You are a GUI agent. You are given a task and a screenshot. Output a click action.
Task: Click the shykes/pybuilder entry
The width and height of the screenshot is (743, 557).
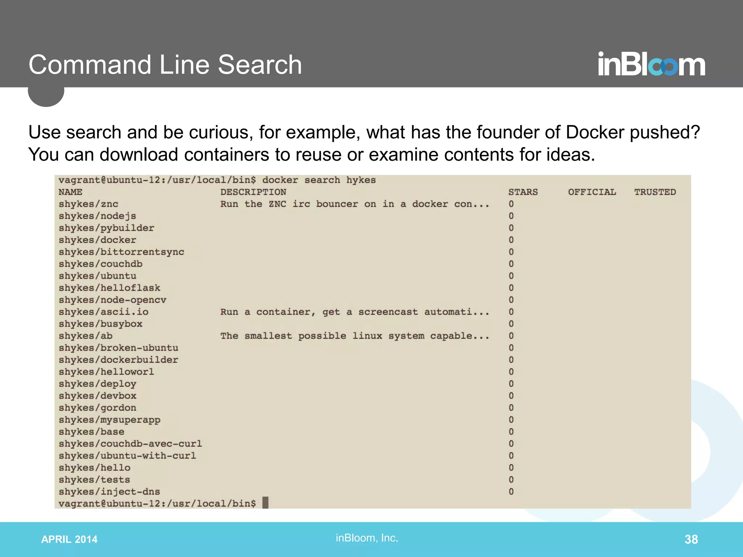click(x=106, y=228)
